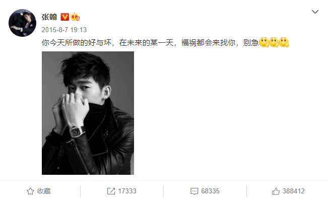Click the 388412 likes count
328x202 pixels.
(293, 191)
